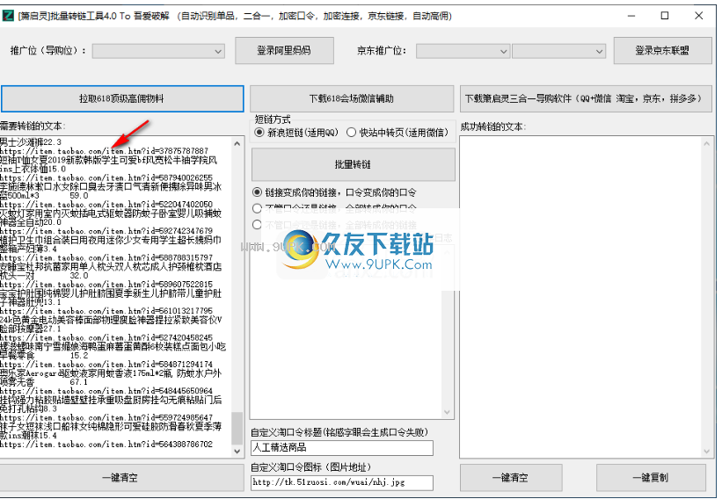Open the 推广位(导购位) dropdown
The image size is (722, 499).
pyautogui.click(x=158, y=51)
